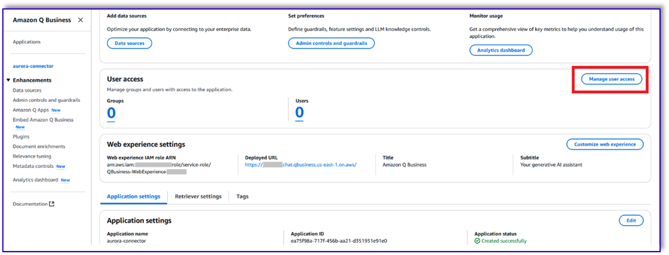Click the Analytics dashboard button
669x255 pixels.
pyautogui.click(x=501, y=50)
